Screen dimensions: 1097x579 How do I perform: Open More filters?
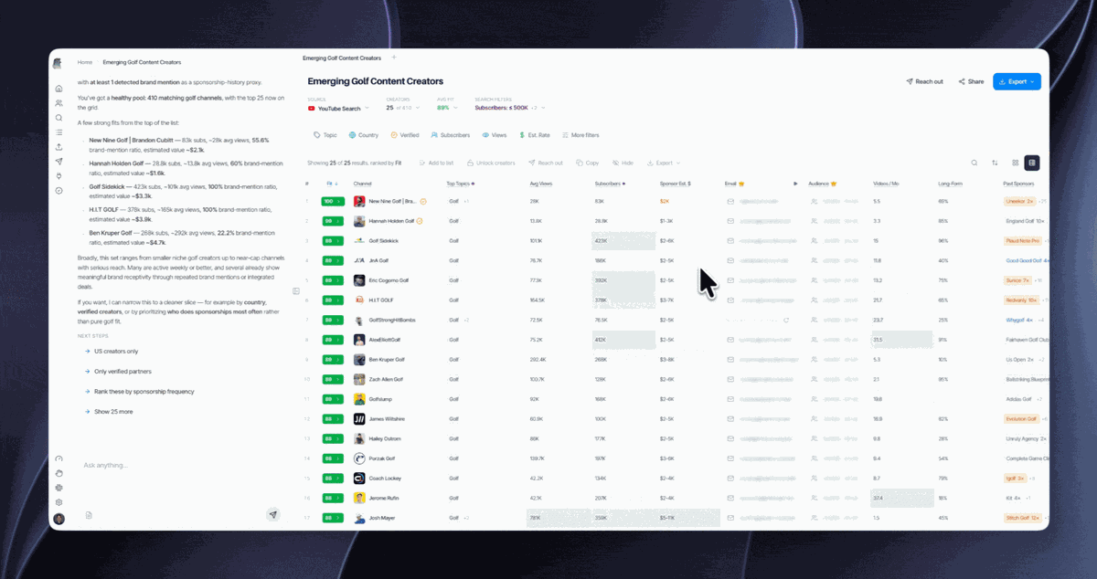point(580,135)
